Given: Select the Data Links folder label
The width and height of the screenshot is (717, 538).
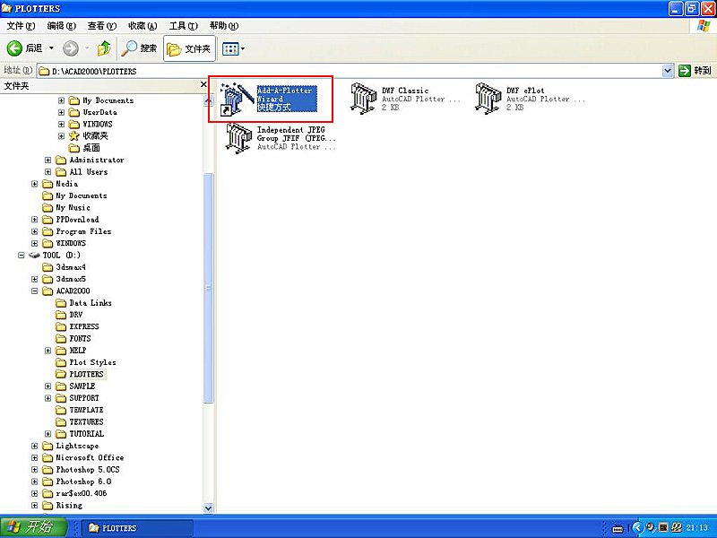Looking at the screenshot, I should pyautogui.click(x=91, y=303).
